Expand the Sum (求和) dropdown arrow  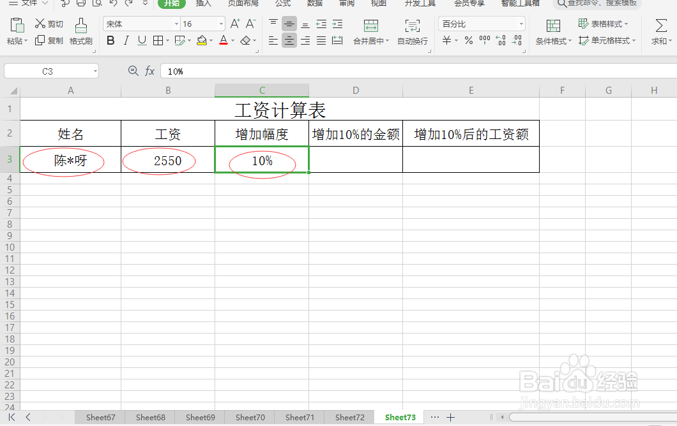670,41
